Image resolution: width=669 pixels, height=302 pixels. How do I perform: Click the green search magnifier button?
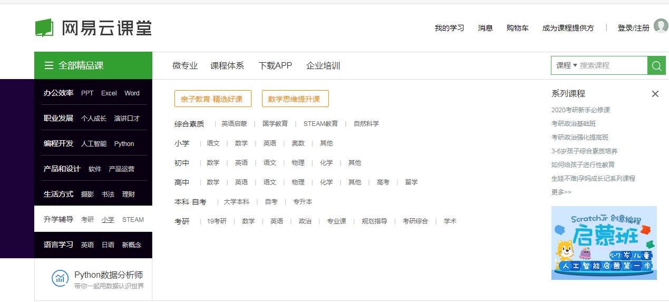point(656,65)
